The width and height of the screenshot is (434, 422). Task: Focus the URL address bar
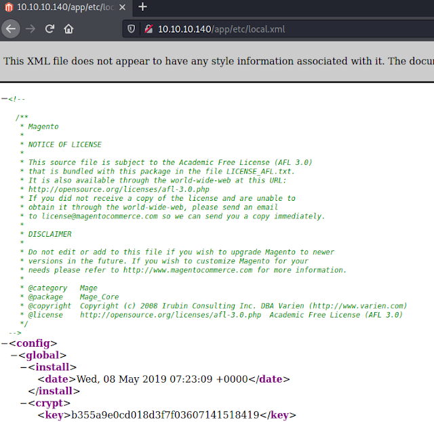(277, 29)
